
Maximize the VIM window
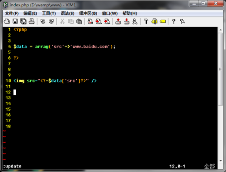tap(203, 4)
